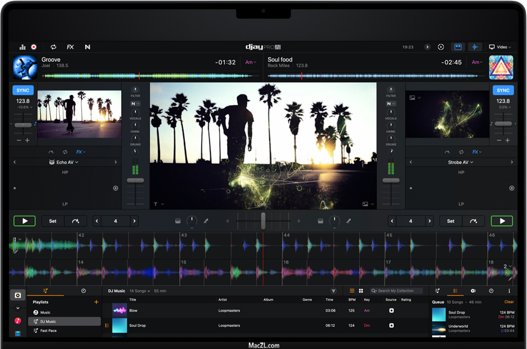
Task: Click the Neural Mix icon in top toolbar
Action: [87, 47]
